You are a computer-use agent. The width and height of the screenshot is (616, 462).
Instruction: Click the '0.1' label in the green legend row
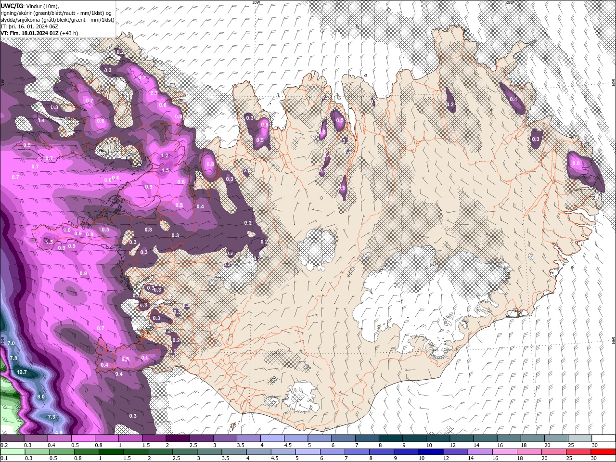tap(4, 459)
